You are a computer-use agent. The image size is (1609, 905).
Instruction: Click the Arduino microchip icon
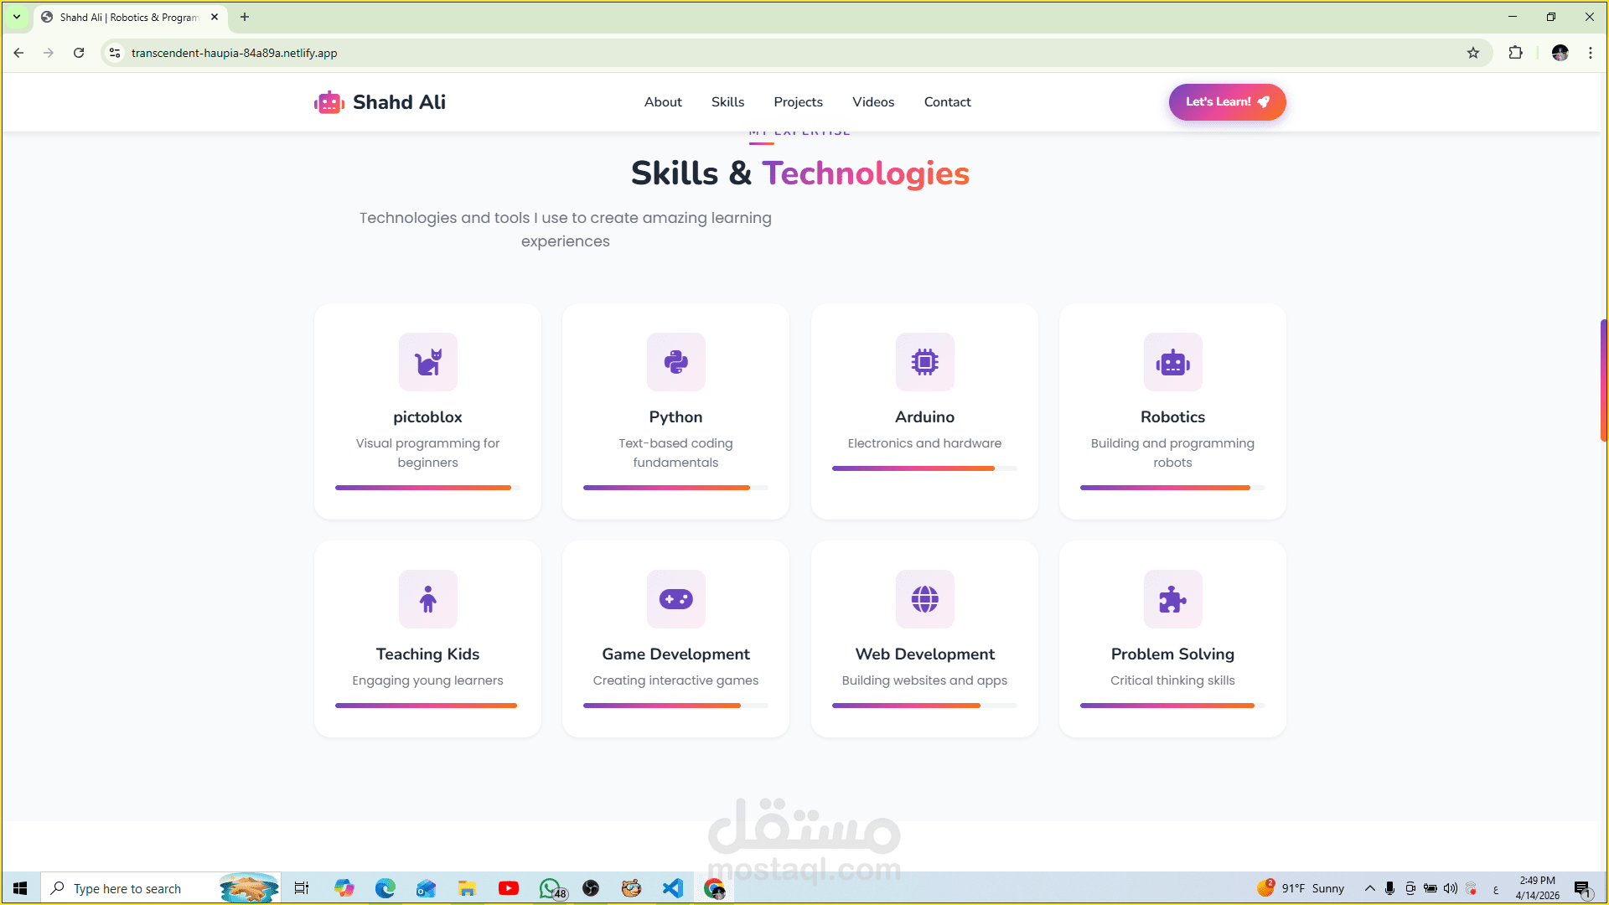[x=925, y=362]
